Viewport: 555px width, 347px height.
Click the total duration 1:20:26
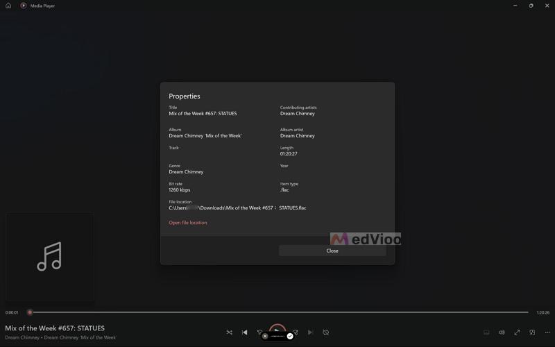(543, 313)
